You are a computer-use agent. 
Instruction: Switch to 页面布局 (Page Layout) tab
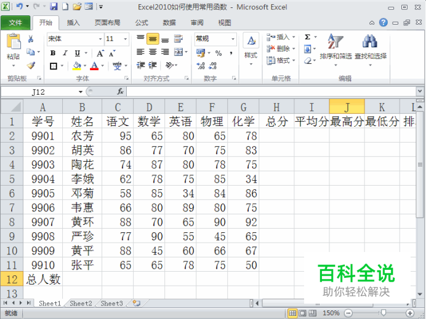[107, 23]
